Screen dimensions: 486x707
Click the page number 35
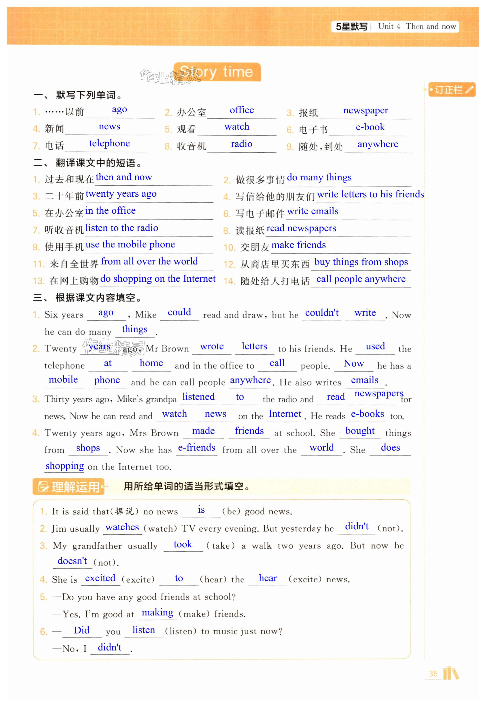[433, 673]
